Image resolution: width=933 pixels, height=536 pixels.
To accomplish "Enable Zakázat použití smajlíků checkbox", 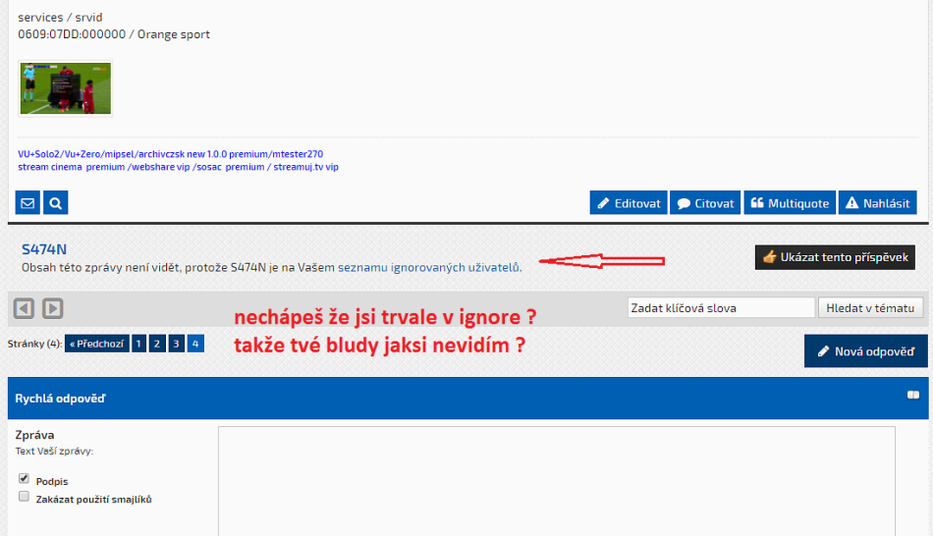I will pos(24,496).
